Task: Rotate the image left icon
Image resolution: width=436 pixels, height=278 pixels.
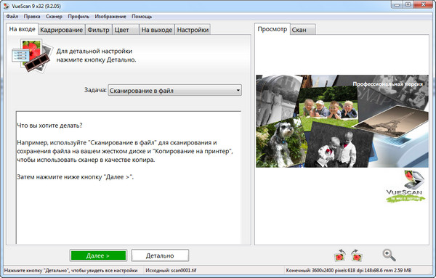Action: (340, 255)
